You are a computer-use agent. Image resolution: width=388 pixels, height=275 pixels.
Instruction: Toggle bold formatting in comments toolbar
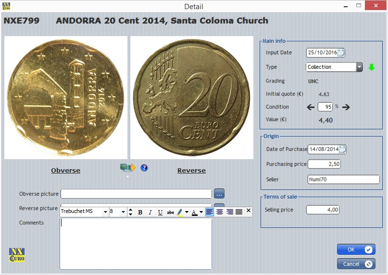[140, 212]
